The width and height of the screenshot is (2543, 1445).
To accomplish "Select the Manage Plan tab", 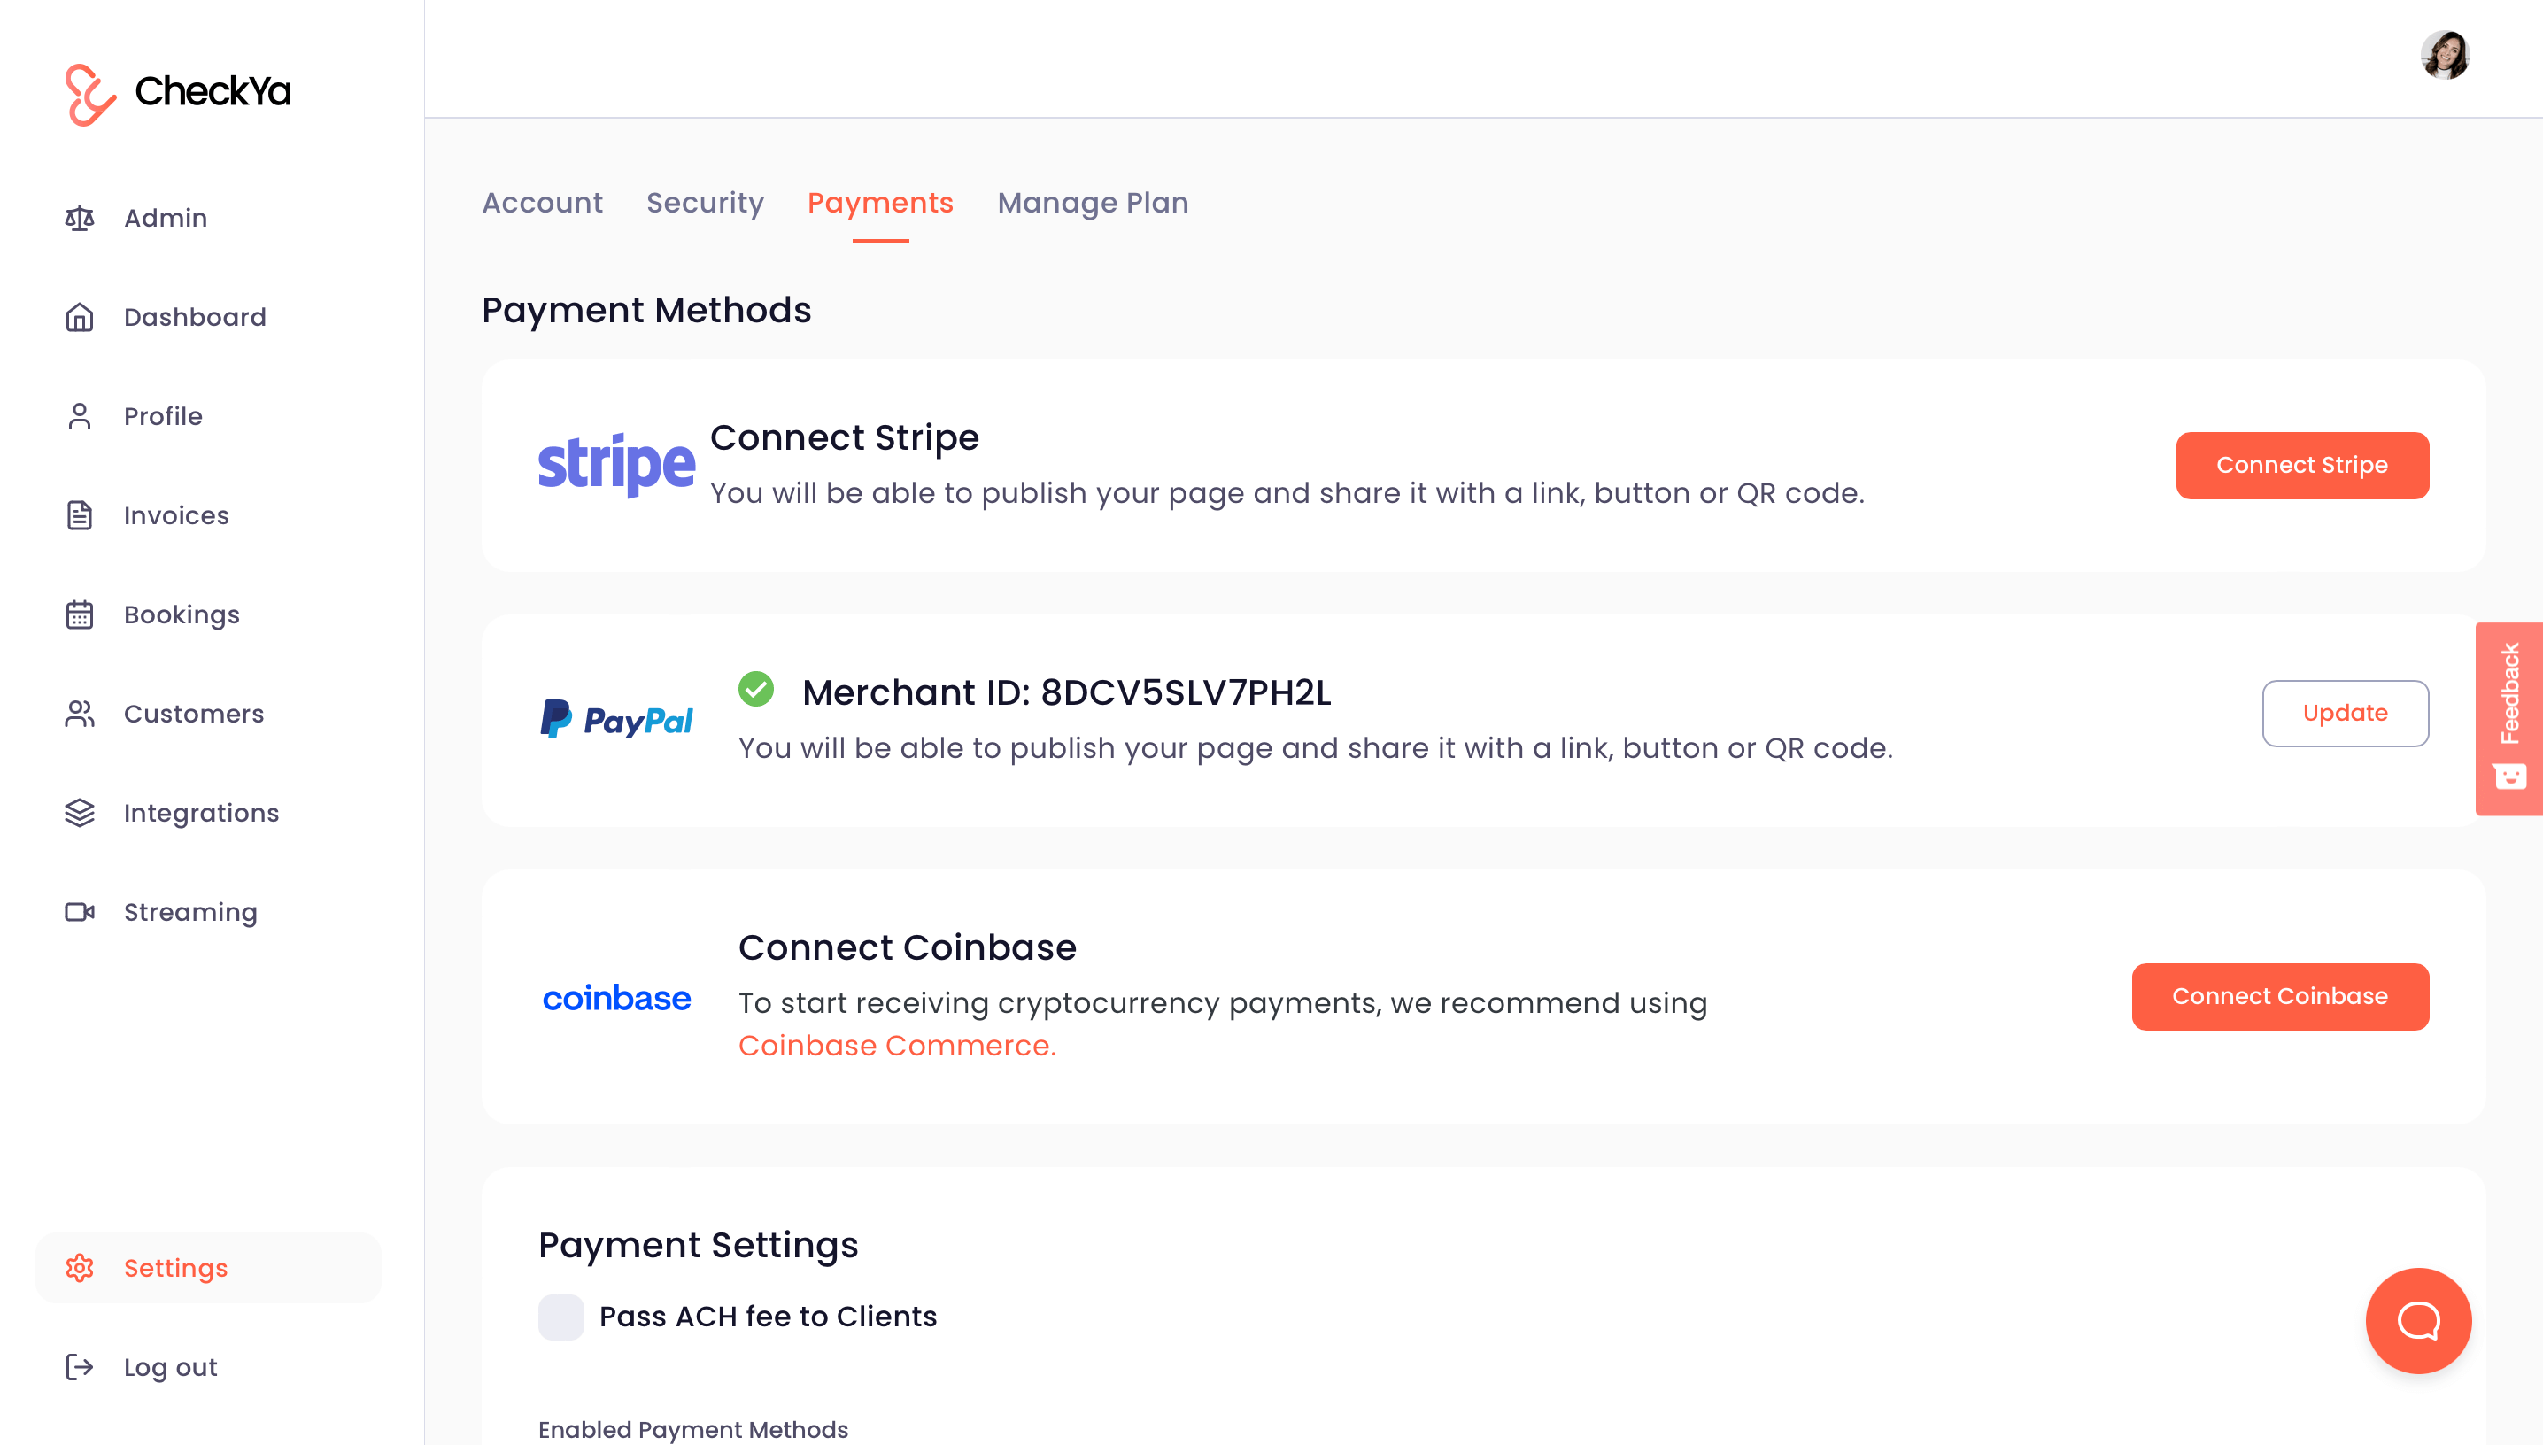I will (1094, 203).
